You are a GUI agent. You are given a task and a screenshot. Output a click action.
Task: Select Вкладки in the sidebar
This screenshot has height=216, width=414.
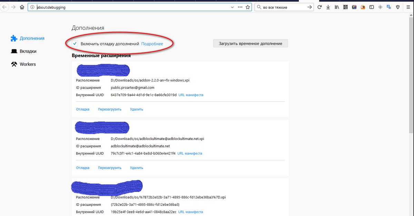28,51
